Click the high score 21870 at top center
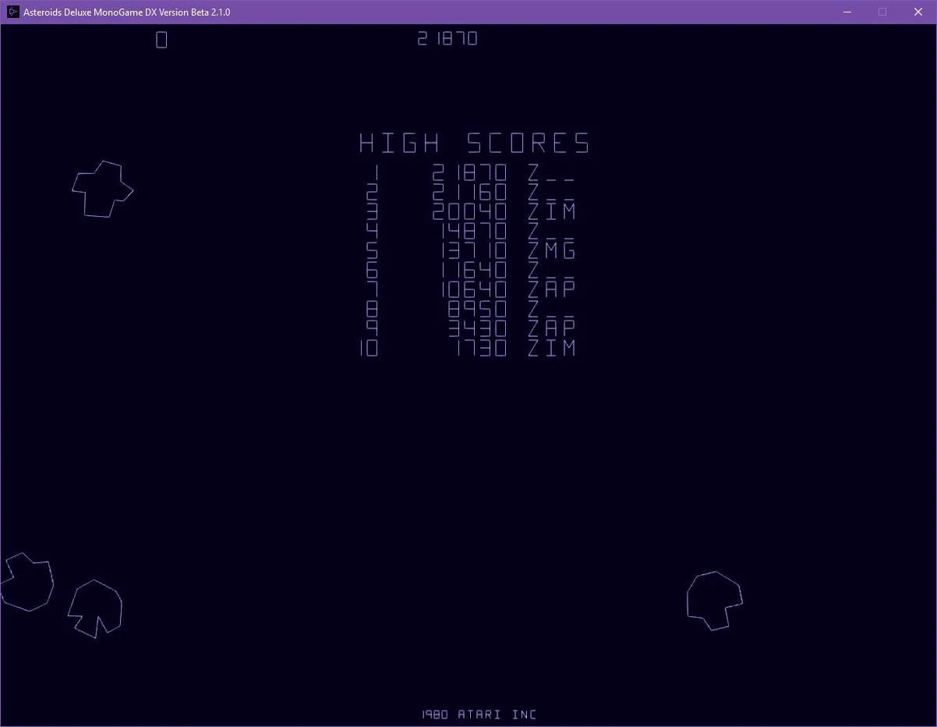The height and width of the screenshot is (727, 937). click(447, 38)
